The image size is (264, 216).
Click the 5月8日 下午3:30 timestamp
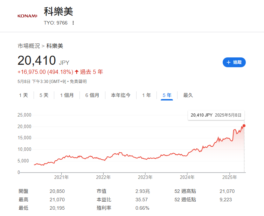(x=42, y=82)
